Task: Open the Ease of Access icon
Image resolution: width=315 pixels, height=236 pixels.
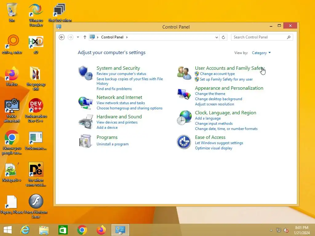Action: [184, 142]
